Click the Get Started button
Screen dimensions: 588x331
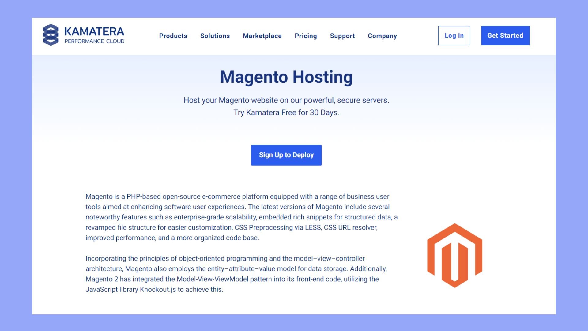point(505,36)
